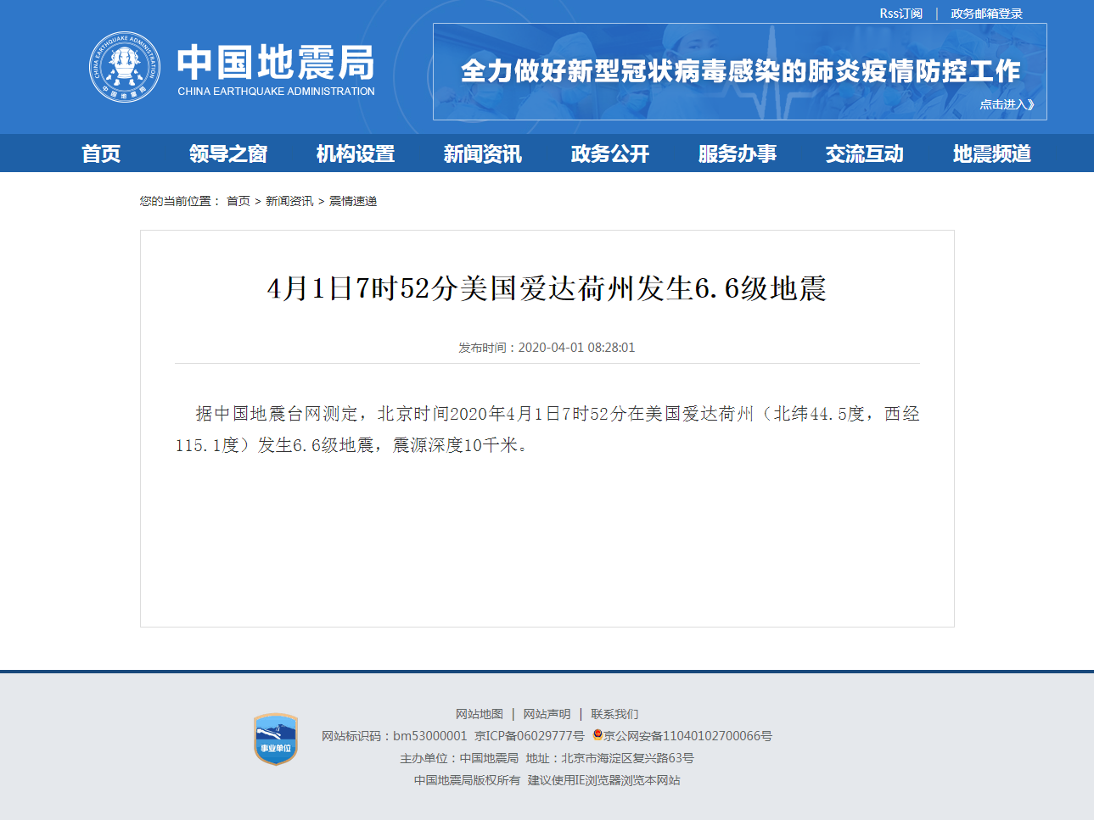Open the 首页 navigation menu item

(x=101, y=153)
